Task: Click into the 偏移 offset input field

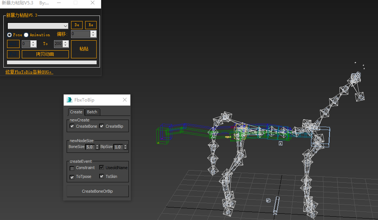Action: click(x=81, y=34)
